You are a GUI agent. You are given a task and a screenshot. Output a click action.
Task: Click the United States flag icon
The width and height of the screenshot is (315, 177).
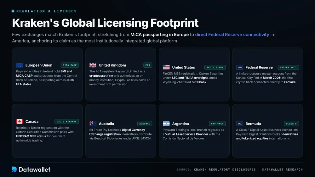coord(166,67)
